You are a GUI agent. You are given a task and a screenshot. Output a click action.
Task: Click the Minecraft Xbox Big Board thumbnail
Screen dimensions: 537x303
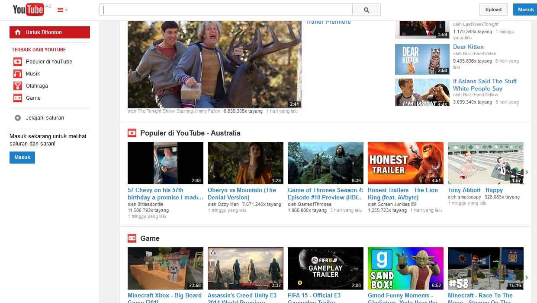tap(165, 268)
